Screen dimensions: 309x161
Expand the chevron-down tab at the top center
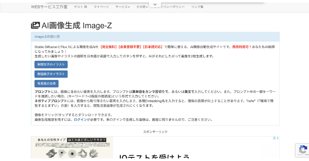[x=155, y=4]
